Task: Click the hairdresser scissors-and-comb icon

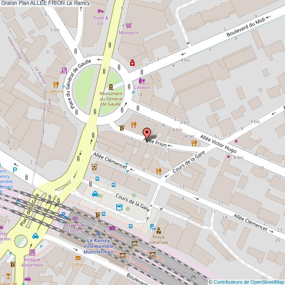Action: tap(64, 70)
